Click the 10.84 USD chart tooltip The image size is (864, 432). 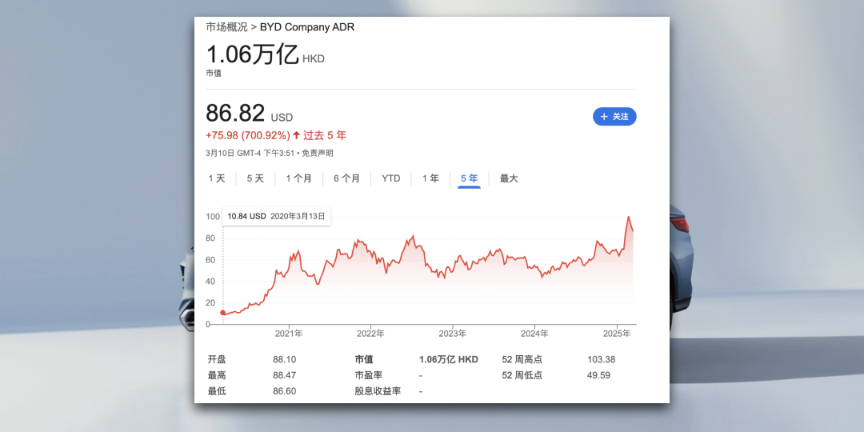(276, 216)
